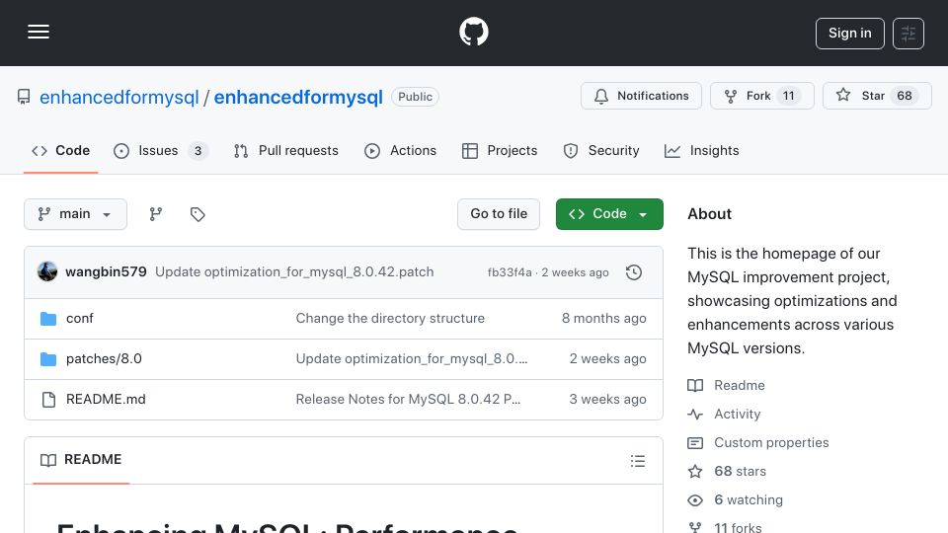948x533 pixels.
Task: Switch to the Actions tab
Action: tap(400, 150)
